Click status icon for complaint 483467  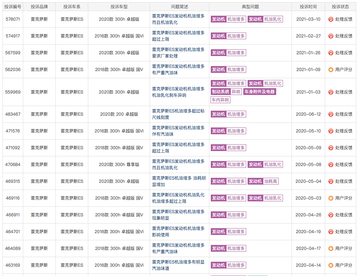pyautogui.click(x=330, y=114)
